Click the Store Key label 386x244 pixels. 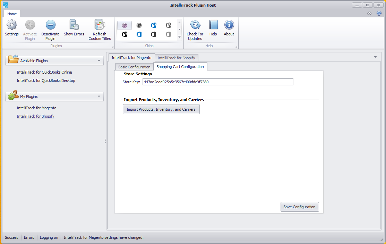131,82
